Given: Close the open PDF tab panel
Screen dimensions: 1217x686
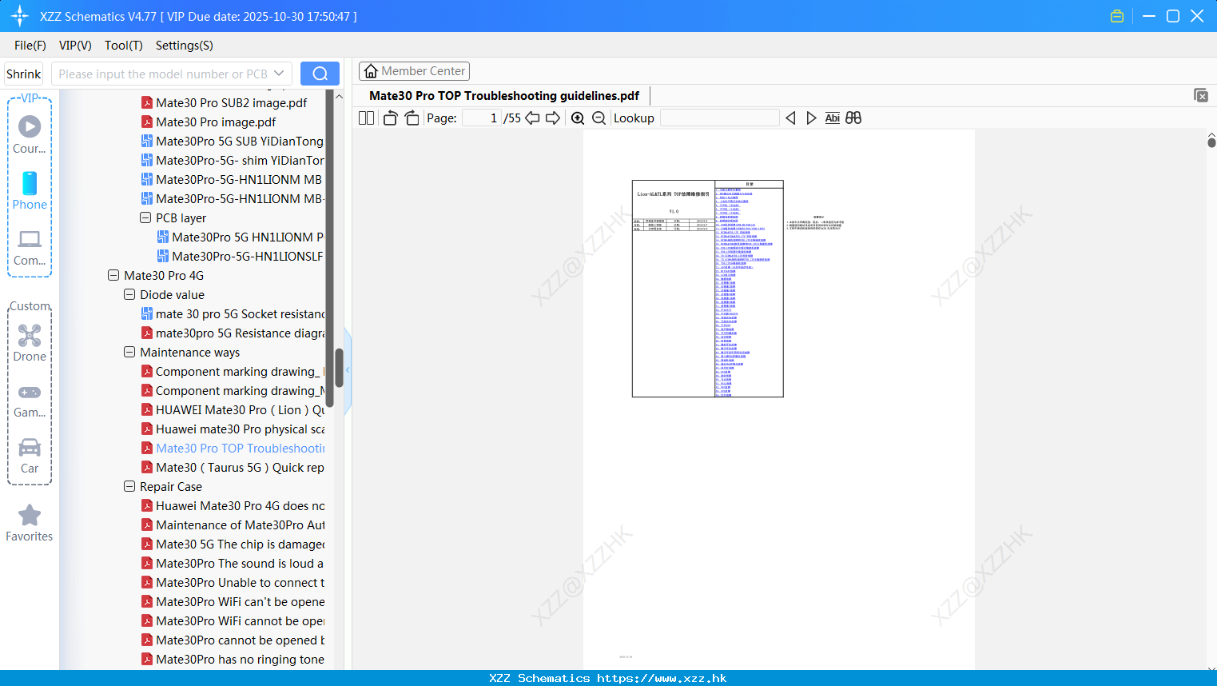Looking at the screenshot, I should tap(1200, 95).
